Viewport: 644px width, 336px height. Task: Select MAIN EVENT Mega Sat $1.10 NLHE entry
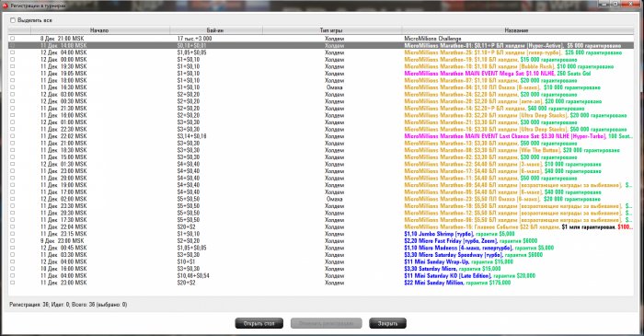point(498,74)
